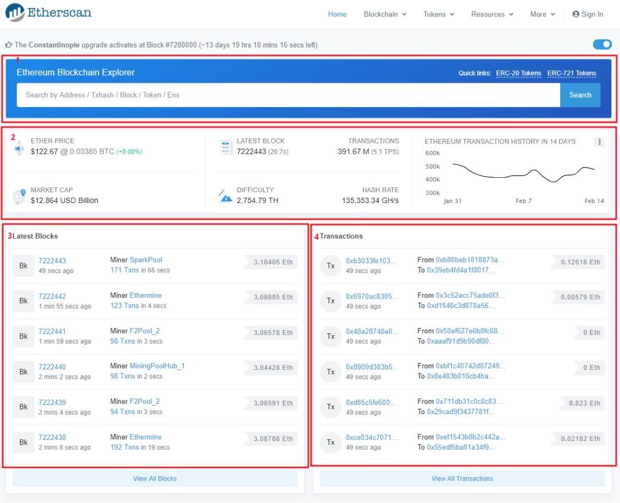Expand the Blockchain dropdown menu

click(x=385, y=14)
